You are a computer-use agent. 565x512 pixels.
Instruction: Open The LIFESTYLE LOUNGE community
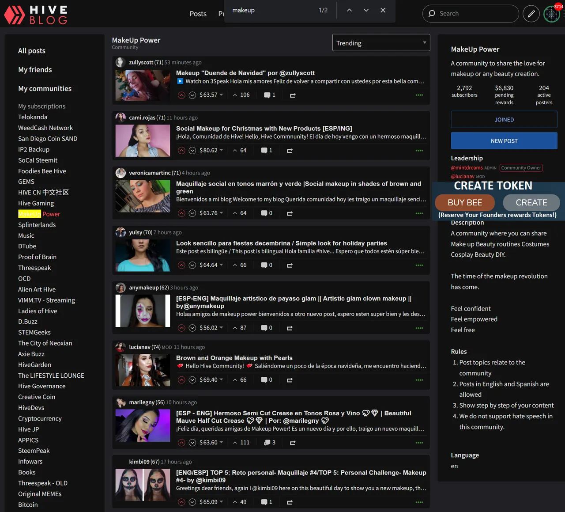click(51, 375)
